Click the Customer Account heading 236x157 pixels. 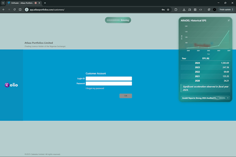[x=96, y=73]
